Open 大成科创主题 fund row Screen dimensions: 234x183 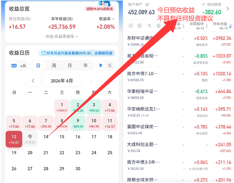point(178,147)
